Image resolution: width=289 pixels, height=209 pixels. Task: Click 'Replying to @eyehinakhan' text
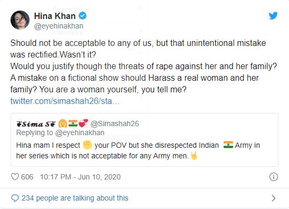click(x=60, y=132)
